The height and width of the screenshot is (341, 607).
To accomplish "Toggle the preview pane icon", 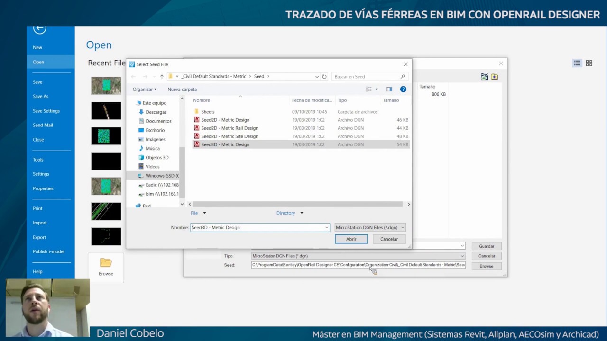I will click(x=389, y=89).
